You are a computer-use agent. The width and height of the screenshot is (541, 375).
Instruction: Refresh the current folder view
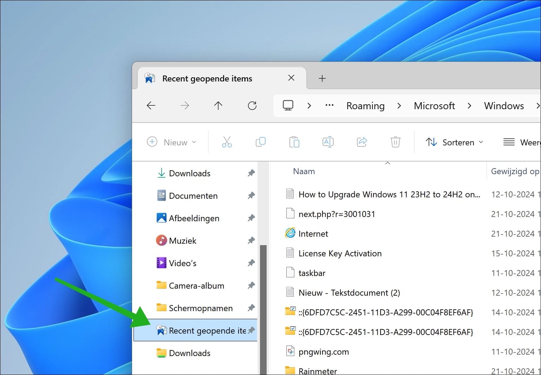[252, 106]
